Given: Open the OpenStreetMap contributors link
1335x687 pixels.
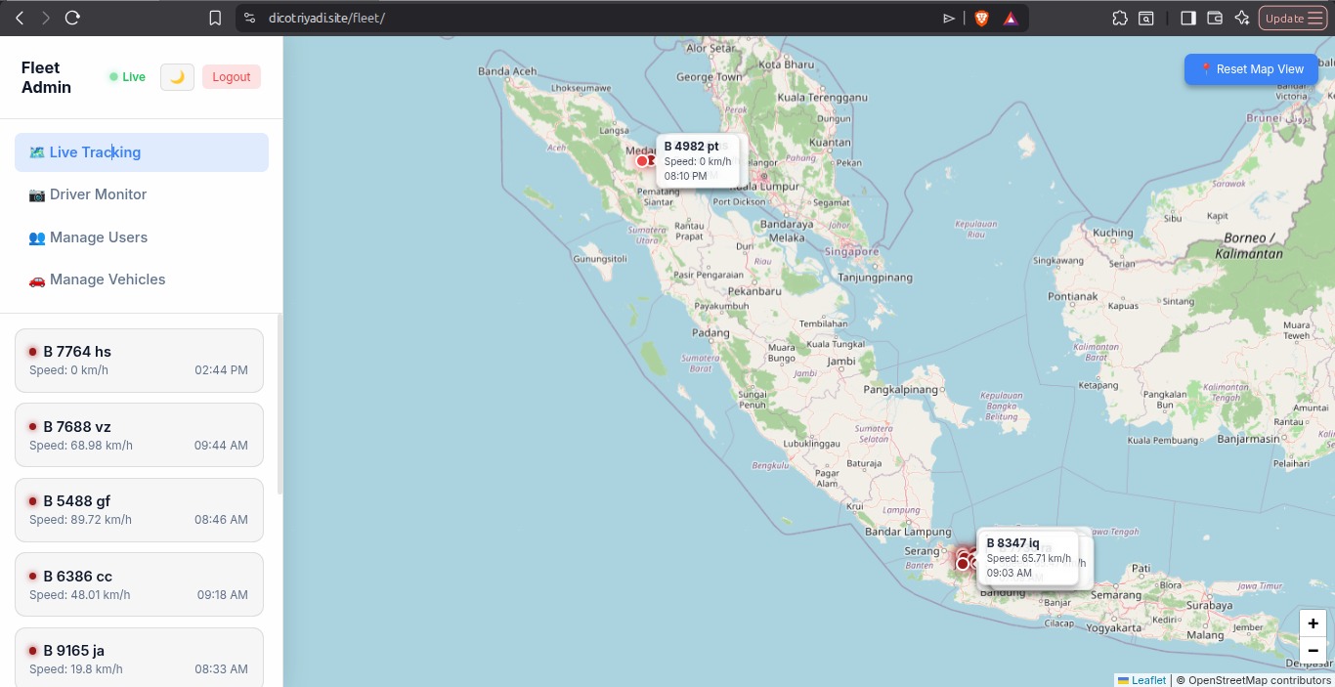Looking at the screenshot, I should 1259,680.
